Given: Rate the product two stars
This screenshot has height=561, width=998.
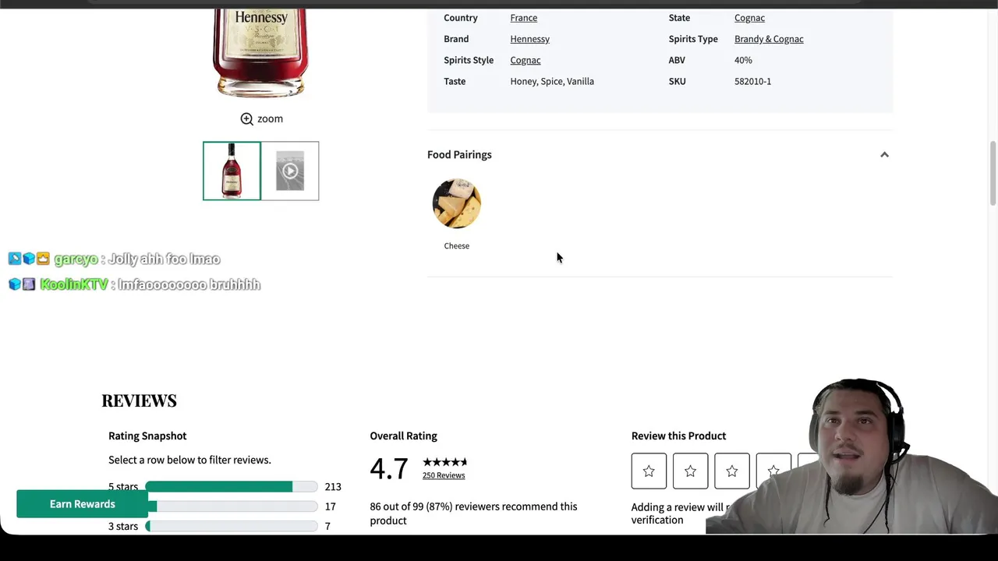Looking at the screenshot, I should pos(690,471).
